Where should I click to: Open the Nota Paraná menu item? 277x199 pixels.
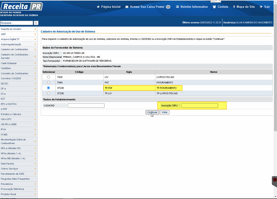pos(19,164)
